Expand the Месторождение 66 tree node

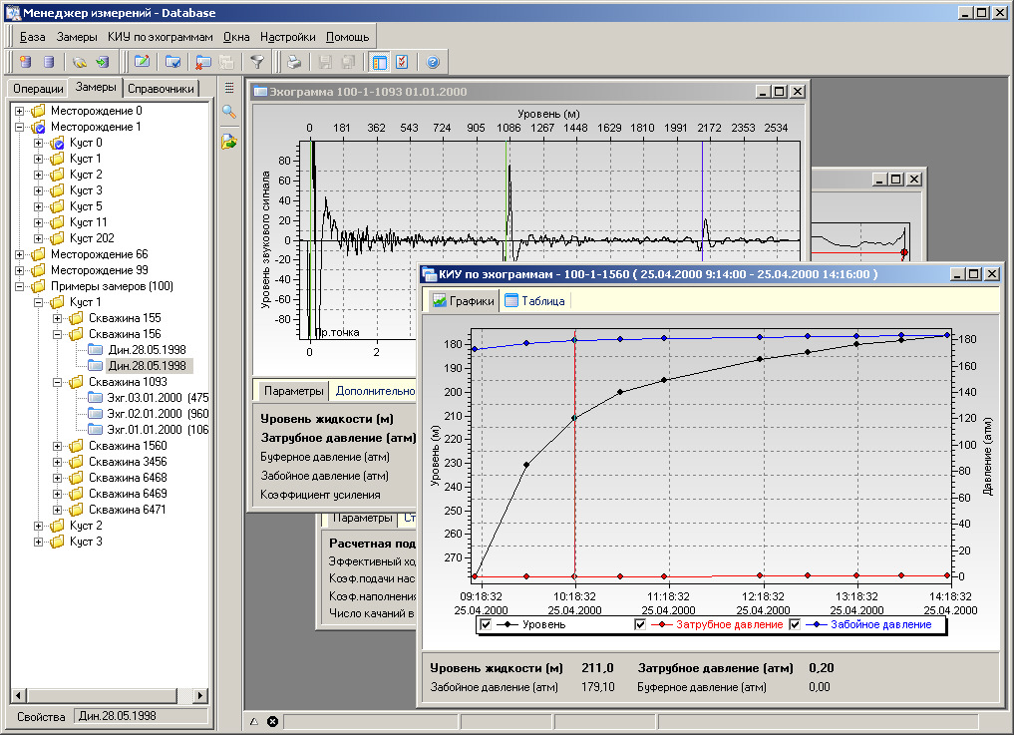[x=21, y=254]
